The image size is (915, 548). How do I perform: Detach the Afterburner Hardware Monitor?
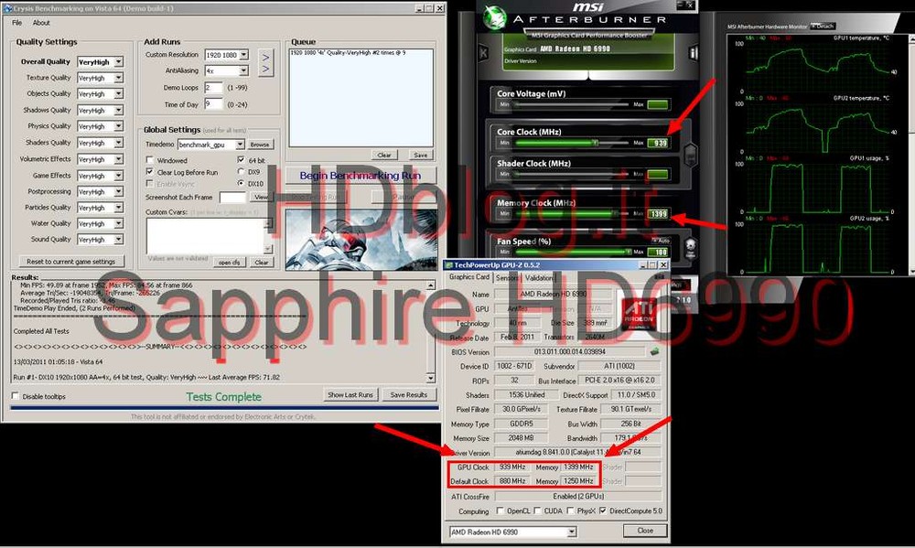point(823,27)
